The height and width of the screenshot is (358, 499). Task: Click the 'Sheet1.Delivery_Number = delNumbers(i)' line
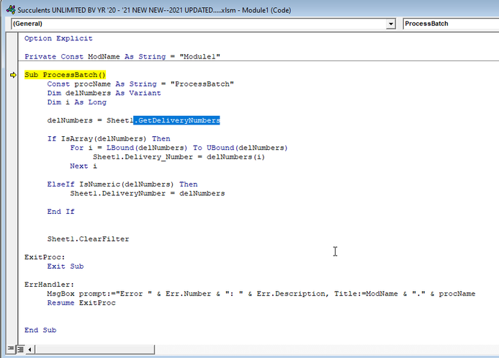click(179, 157)
